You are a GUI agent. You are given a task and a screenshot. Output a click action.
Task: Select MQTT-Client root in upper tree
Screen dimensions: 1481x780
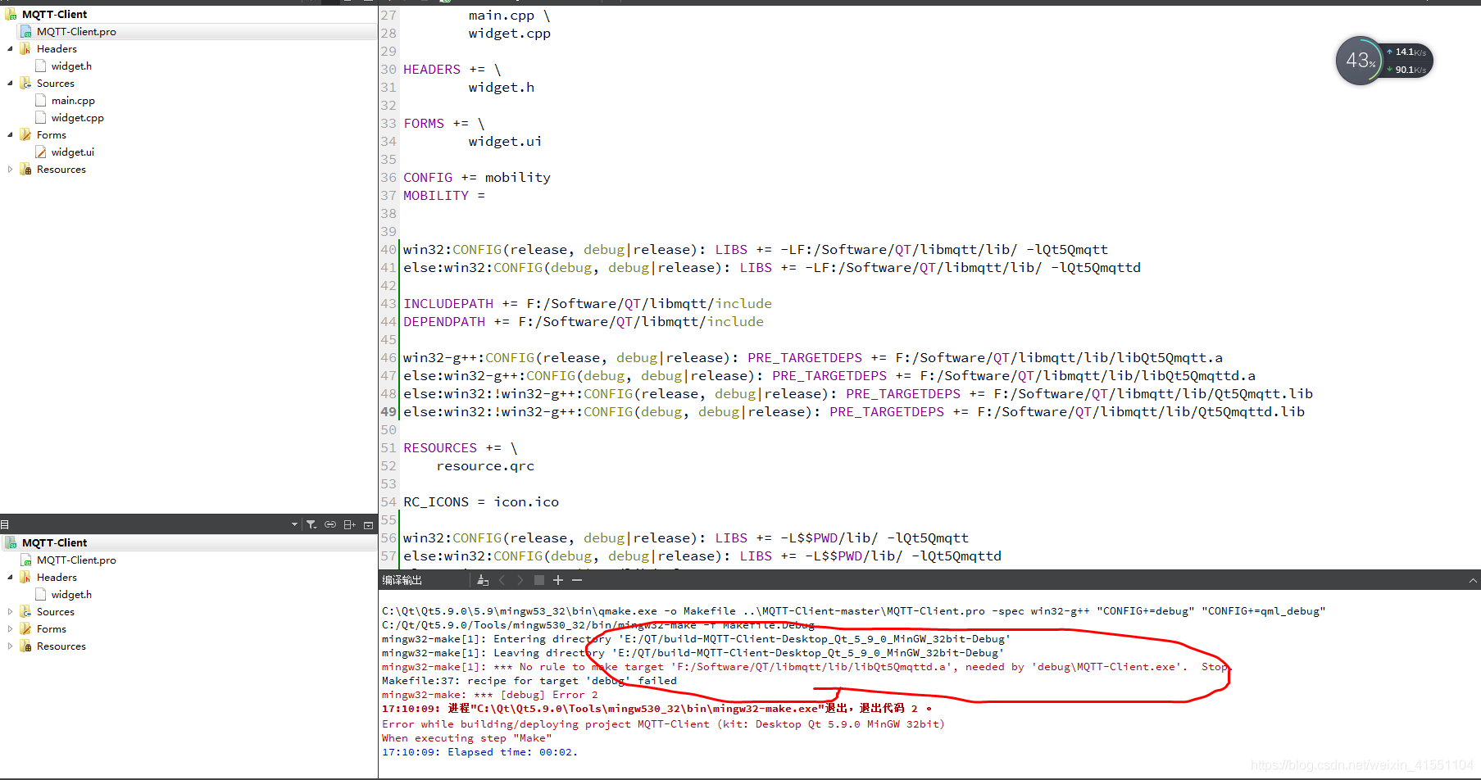point(54,15)
